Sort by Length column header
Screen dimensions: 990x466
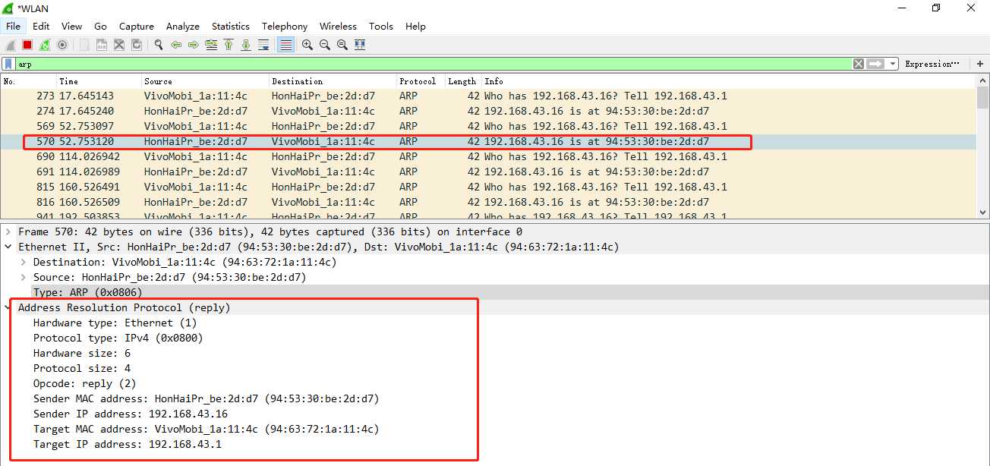pos(463,81)
